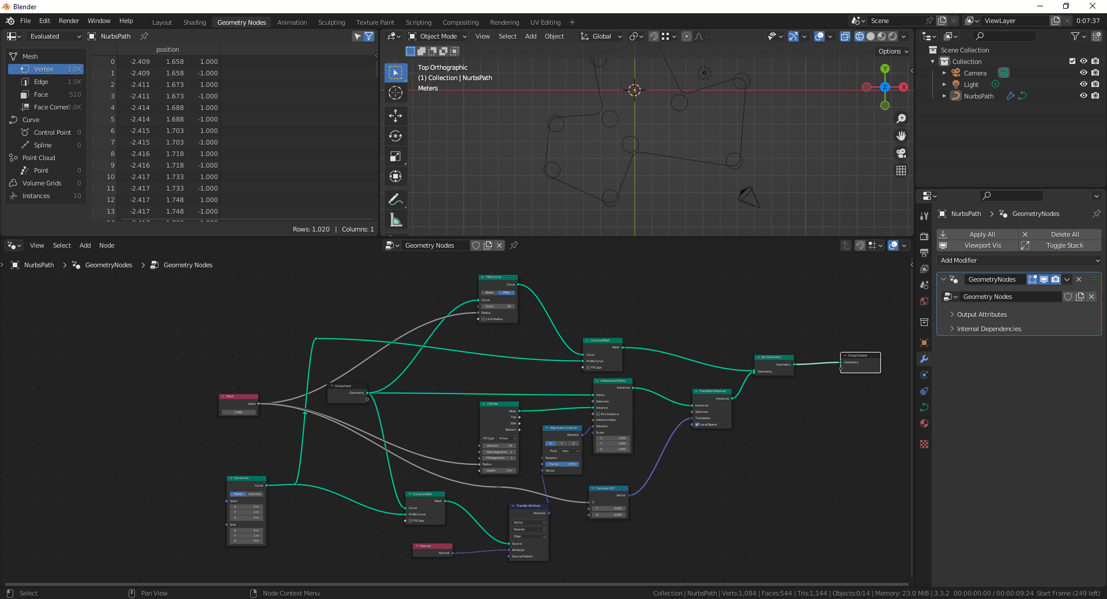
Task: Expand Output Attributes panel
Action: [981, 314]
